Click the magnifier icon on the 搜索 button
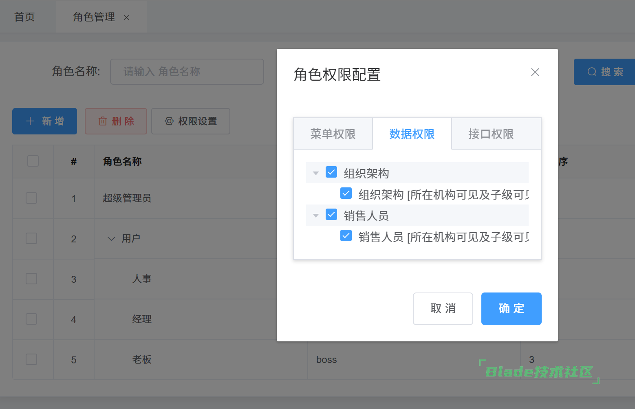This screenshot has height=409, width=635. pyautogui.click(x=591, y=72)
